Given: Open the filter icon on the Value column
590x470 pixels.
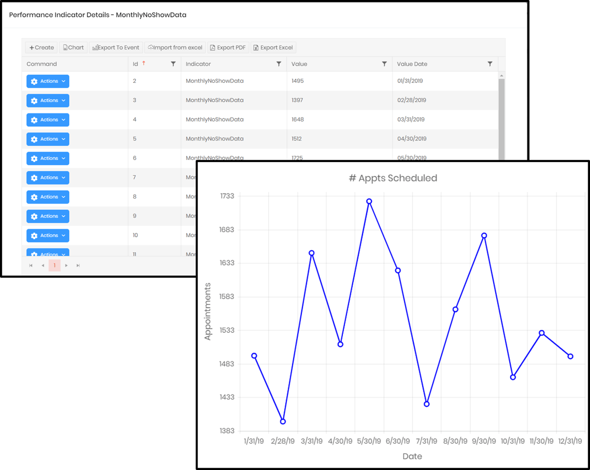Looking at the screenshot, I should point(385,64).
